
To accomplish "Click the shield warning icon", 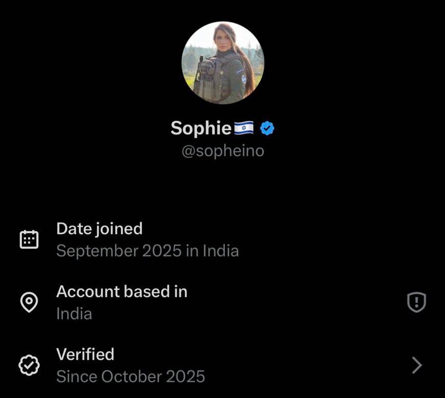I will pyautogui.click(x=416, y=303).
